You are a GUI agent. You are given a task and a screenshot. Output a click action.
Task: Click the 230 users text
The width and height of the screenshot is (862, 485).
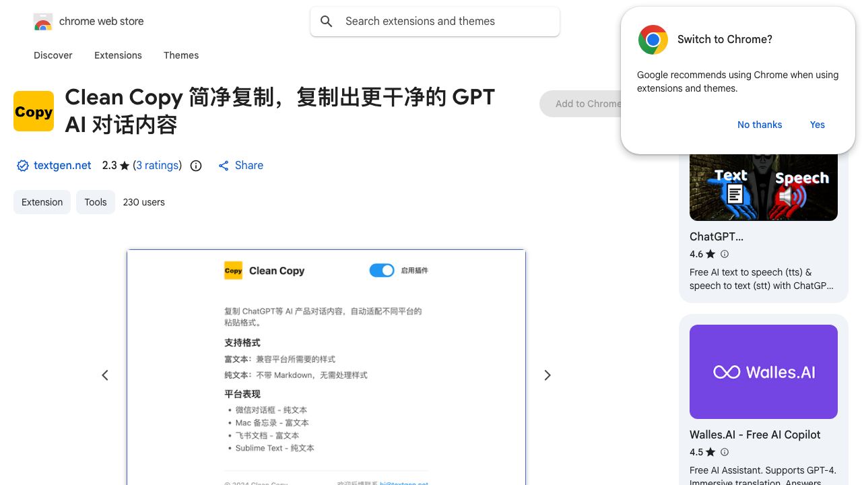[x=144, y=202]
